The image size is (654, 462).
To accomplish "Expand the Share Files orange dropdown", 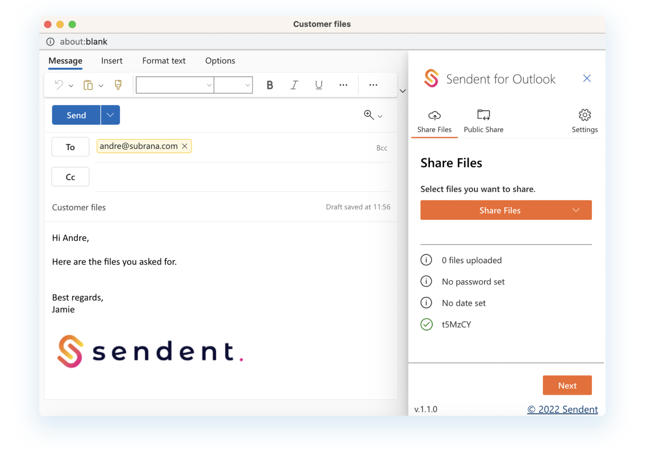I will point(576,210).
